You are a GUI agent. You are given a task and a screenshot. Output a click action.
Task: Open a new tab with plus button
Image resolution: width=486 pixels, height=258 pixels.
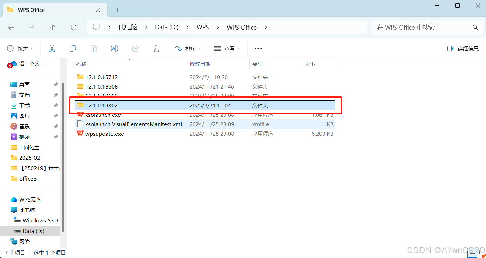tap(117, 10)
